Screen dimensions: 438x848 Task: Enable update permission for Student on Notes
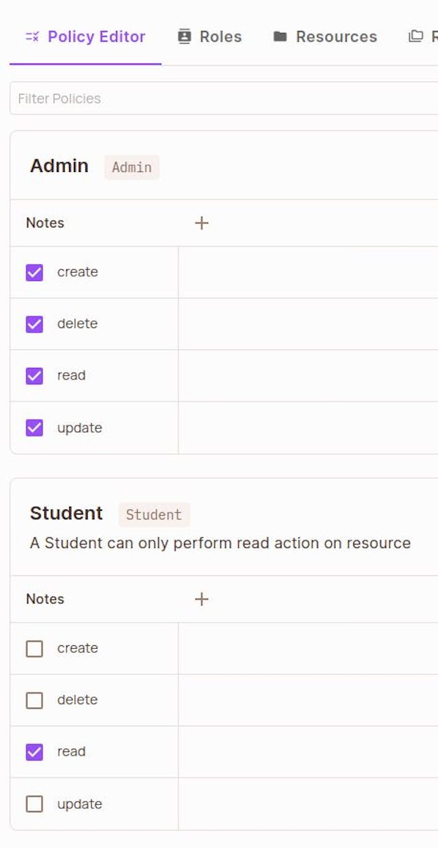click(34, 803)
